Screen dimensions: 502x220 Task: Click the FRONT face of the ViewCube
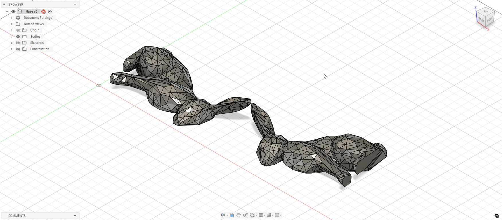click(x=481, y=19)
